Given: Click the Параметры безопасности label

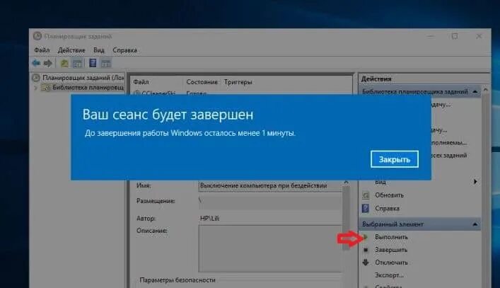Looking at the screenshot, I should (178, 280).
